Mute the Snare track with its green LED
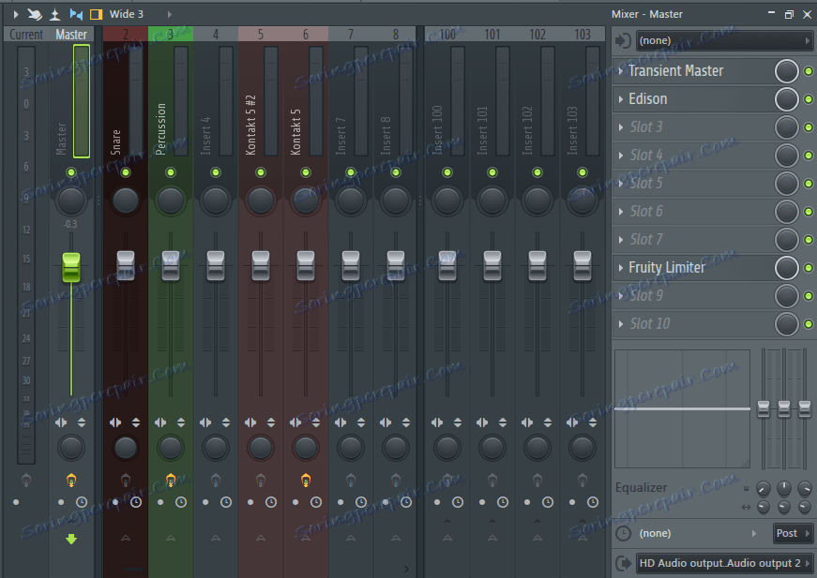The image size is (817, 578). point(126,172)
